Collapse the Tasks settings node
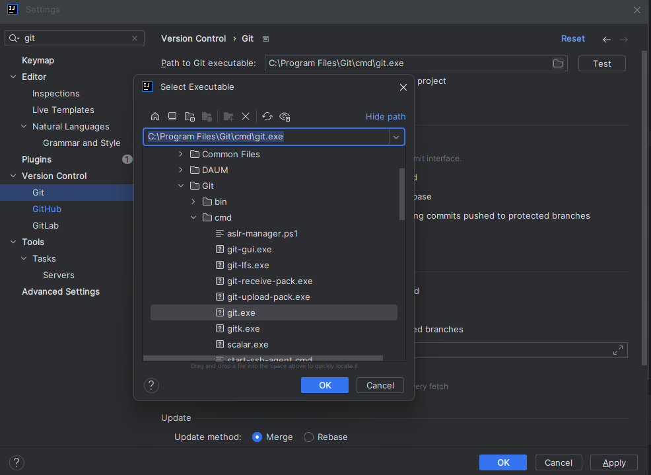 24,258
